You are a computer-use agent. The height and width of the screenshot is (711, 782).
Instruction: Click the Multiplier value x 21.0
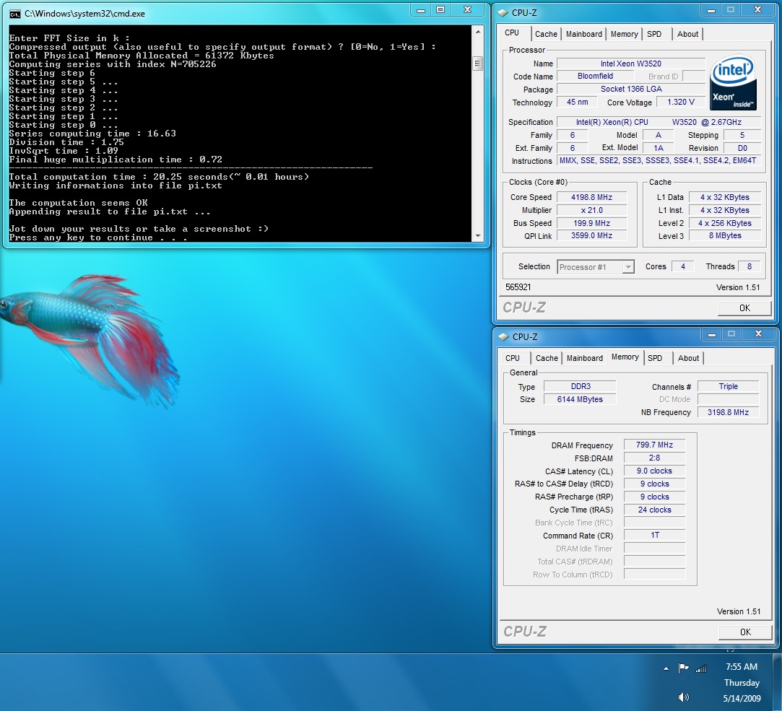pos(591,210)
